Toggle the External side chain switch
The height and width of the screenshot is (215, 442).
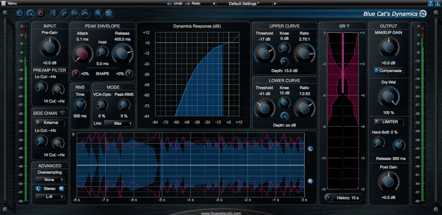50,123
